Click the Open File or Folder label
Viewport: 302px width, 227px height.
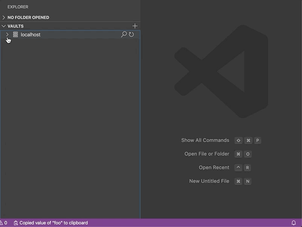(x=207, y=154)
